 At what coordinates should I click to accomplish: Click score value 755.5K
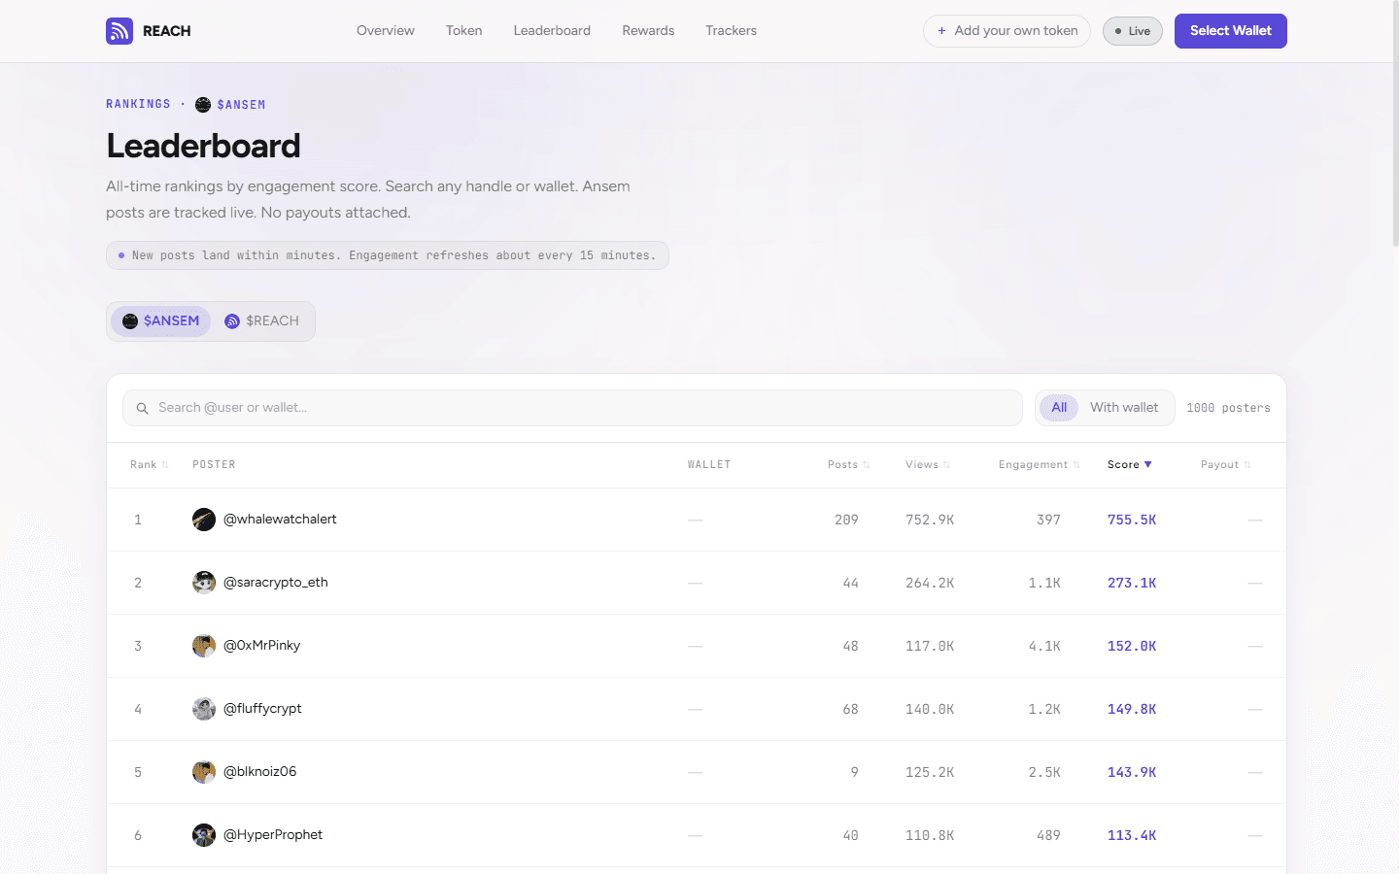click(1132, 521)
